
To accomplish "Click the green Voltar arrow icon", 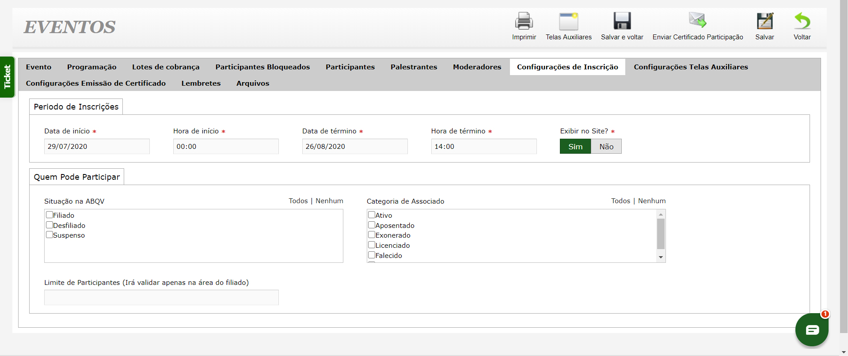I will pos(802,21).
